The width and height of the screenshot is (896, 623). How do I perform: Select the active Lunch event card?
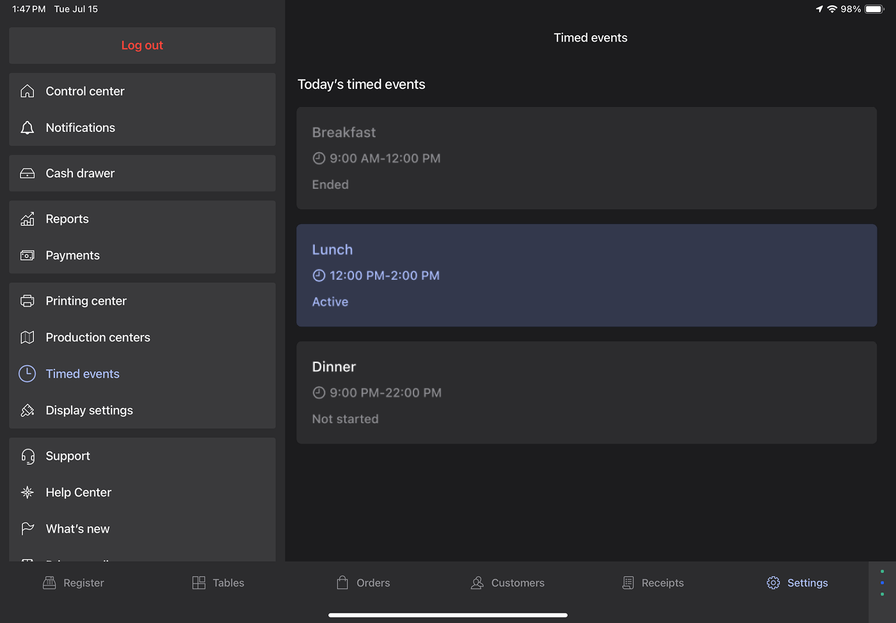coord(586,275)
